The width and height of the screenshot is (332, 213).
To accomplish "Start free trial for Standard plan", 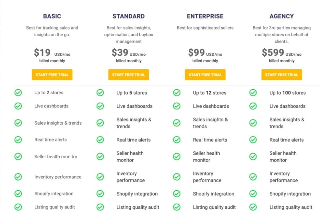I will [128, 74].
